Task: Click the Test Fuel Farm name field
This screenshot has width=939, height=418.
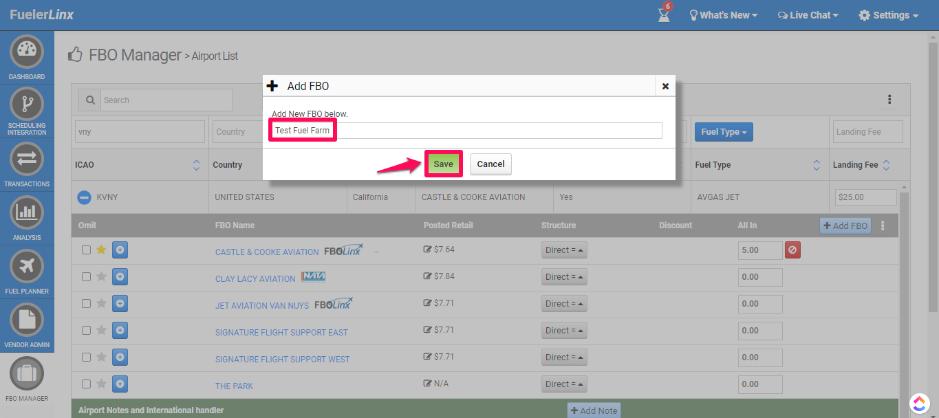Action: pos(467,130)
